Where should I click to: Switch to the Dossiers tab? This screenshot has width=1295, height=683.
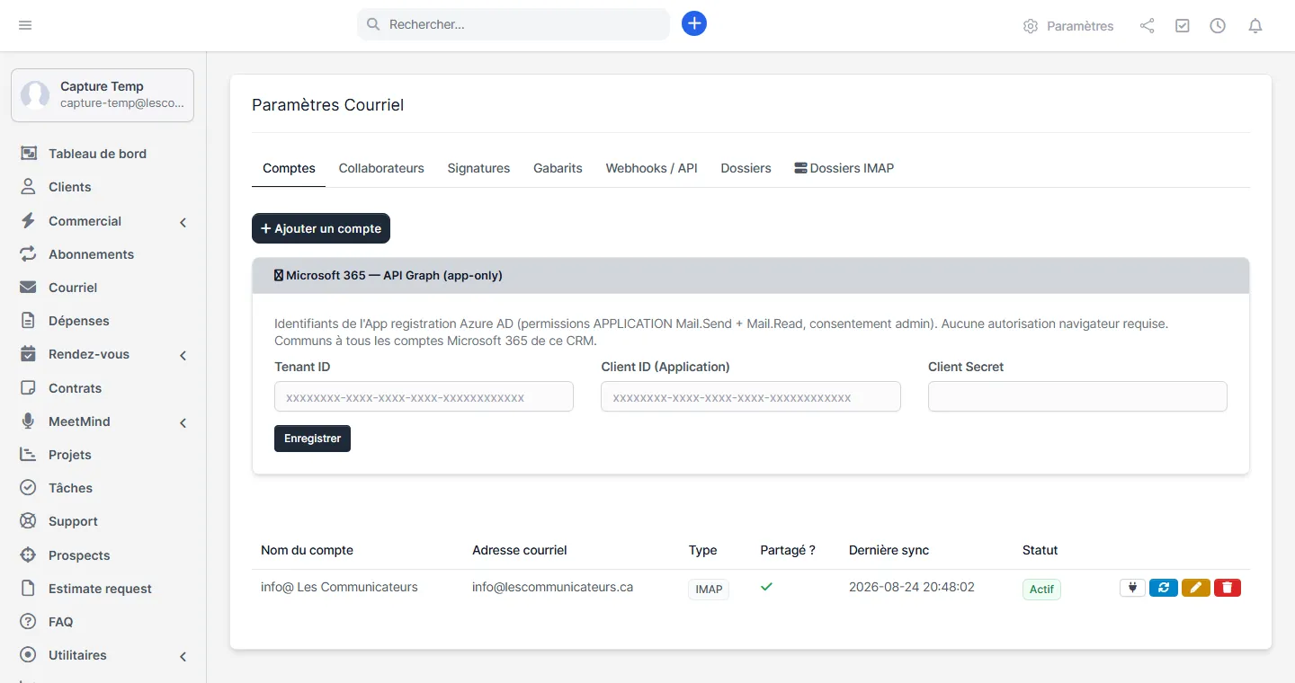746,168
